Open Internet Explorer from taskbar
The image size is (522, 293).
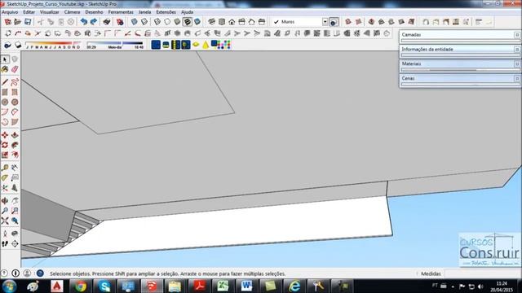point(294,286)
